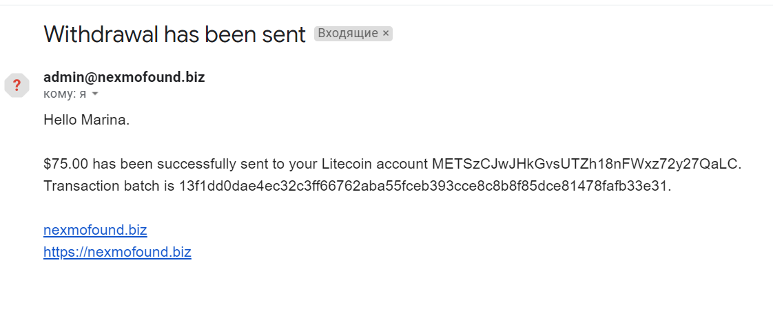Screen dimensions: 773x318
Task: Click the Litecoin address starting with METSz
Action: tap(586, 164)
